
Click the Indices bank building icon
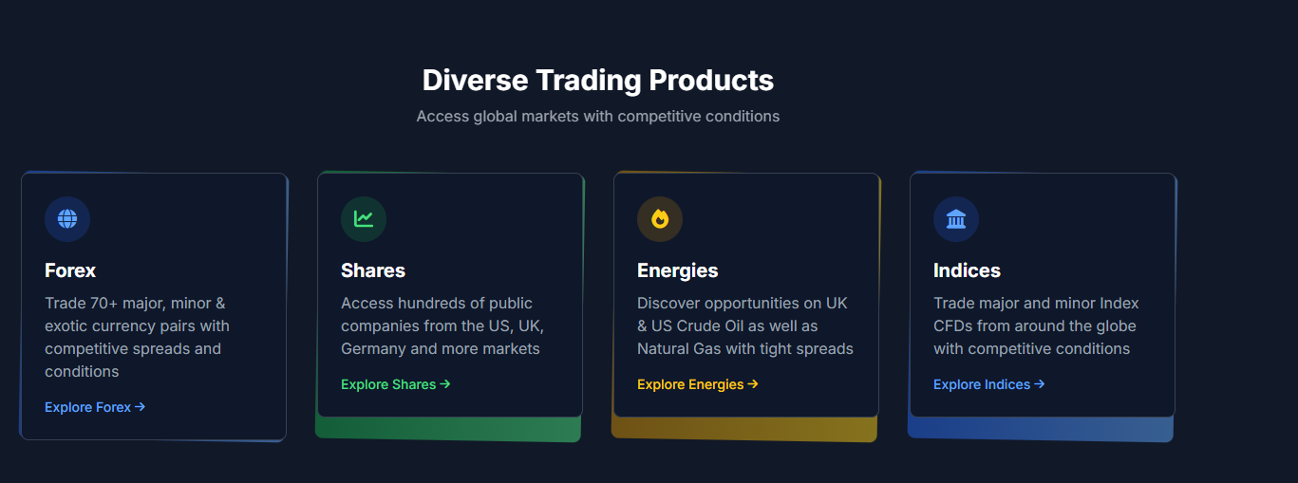956,219
